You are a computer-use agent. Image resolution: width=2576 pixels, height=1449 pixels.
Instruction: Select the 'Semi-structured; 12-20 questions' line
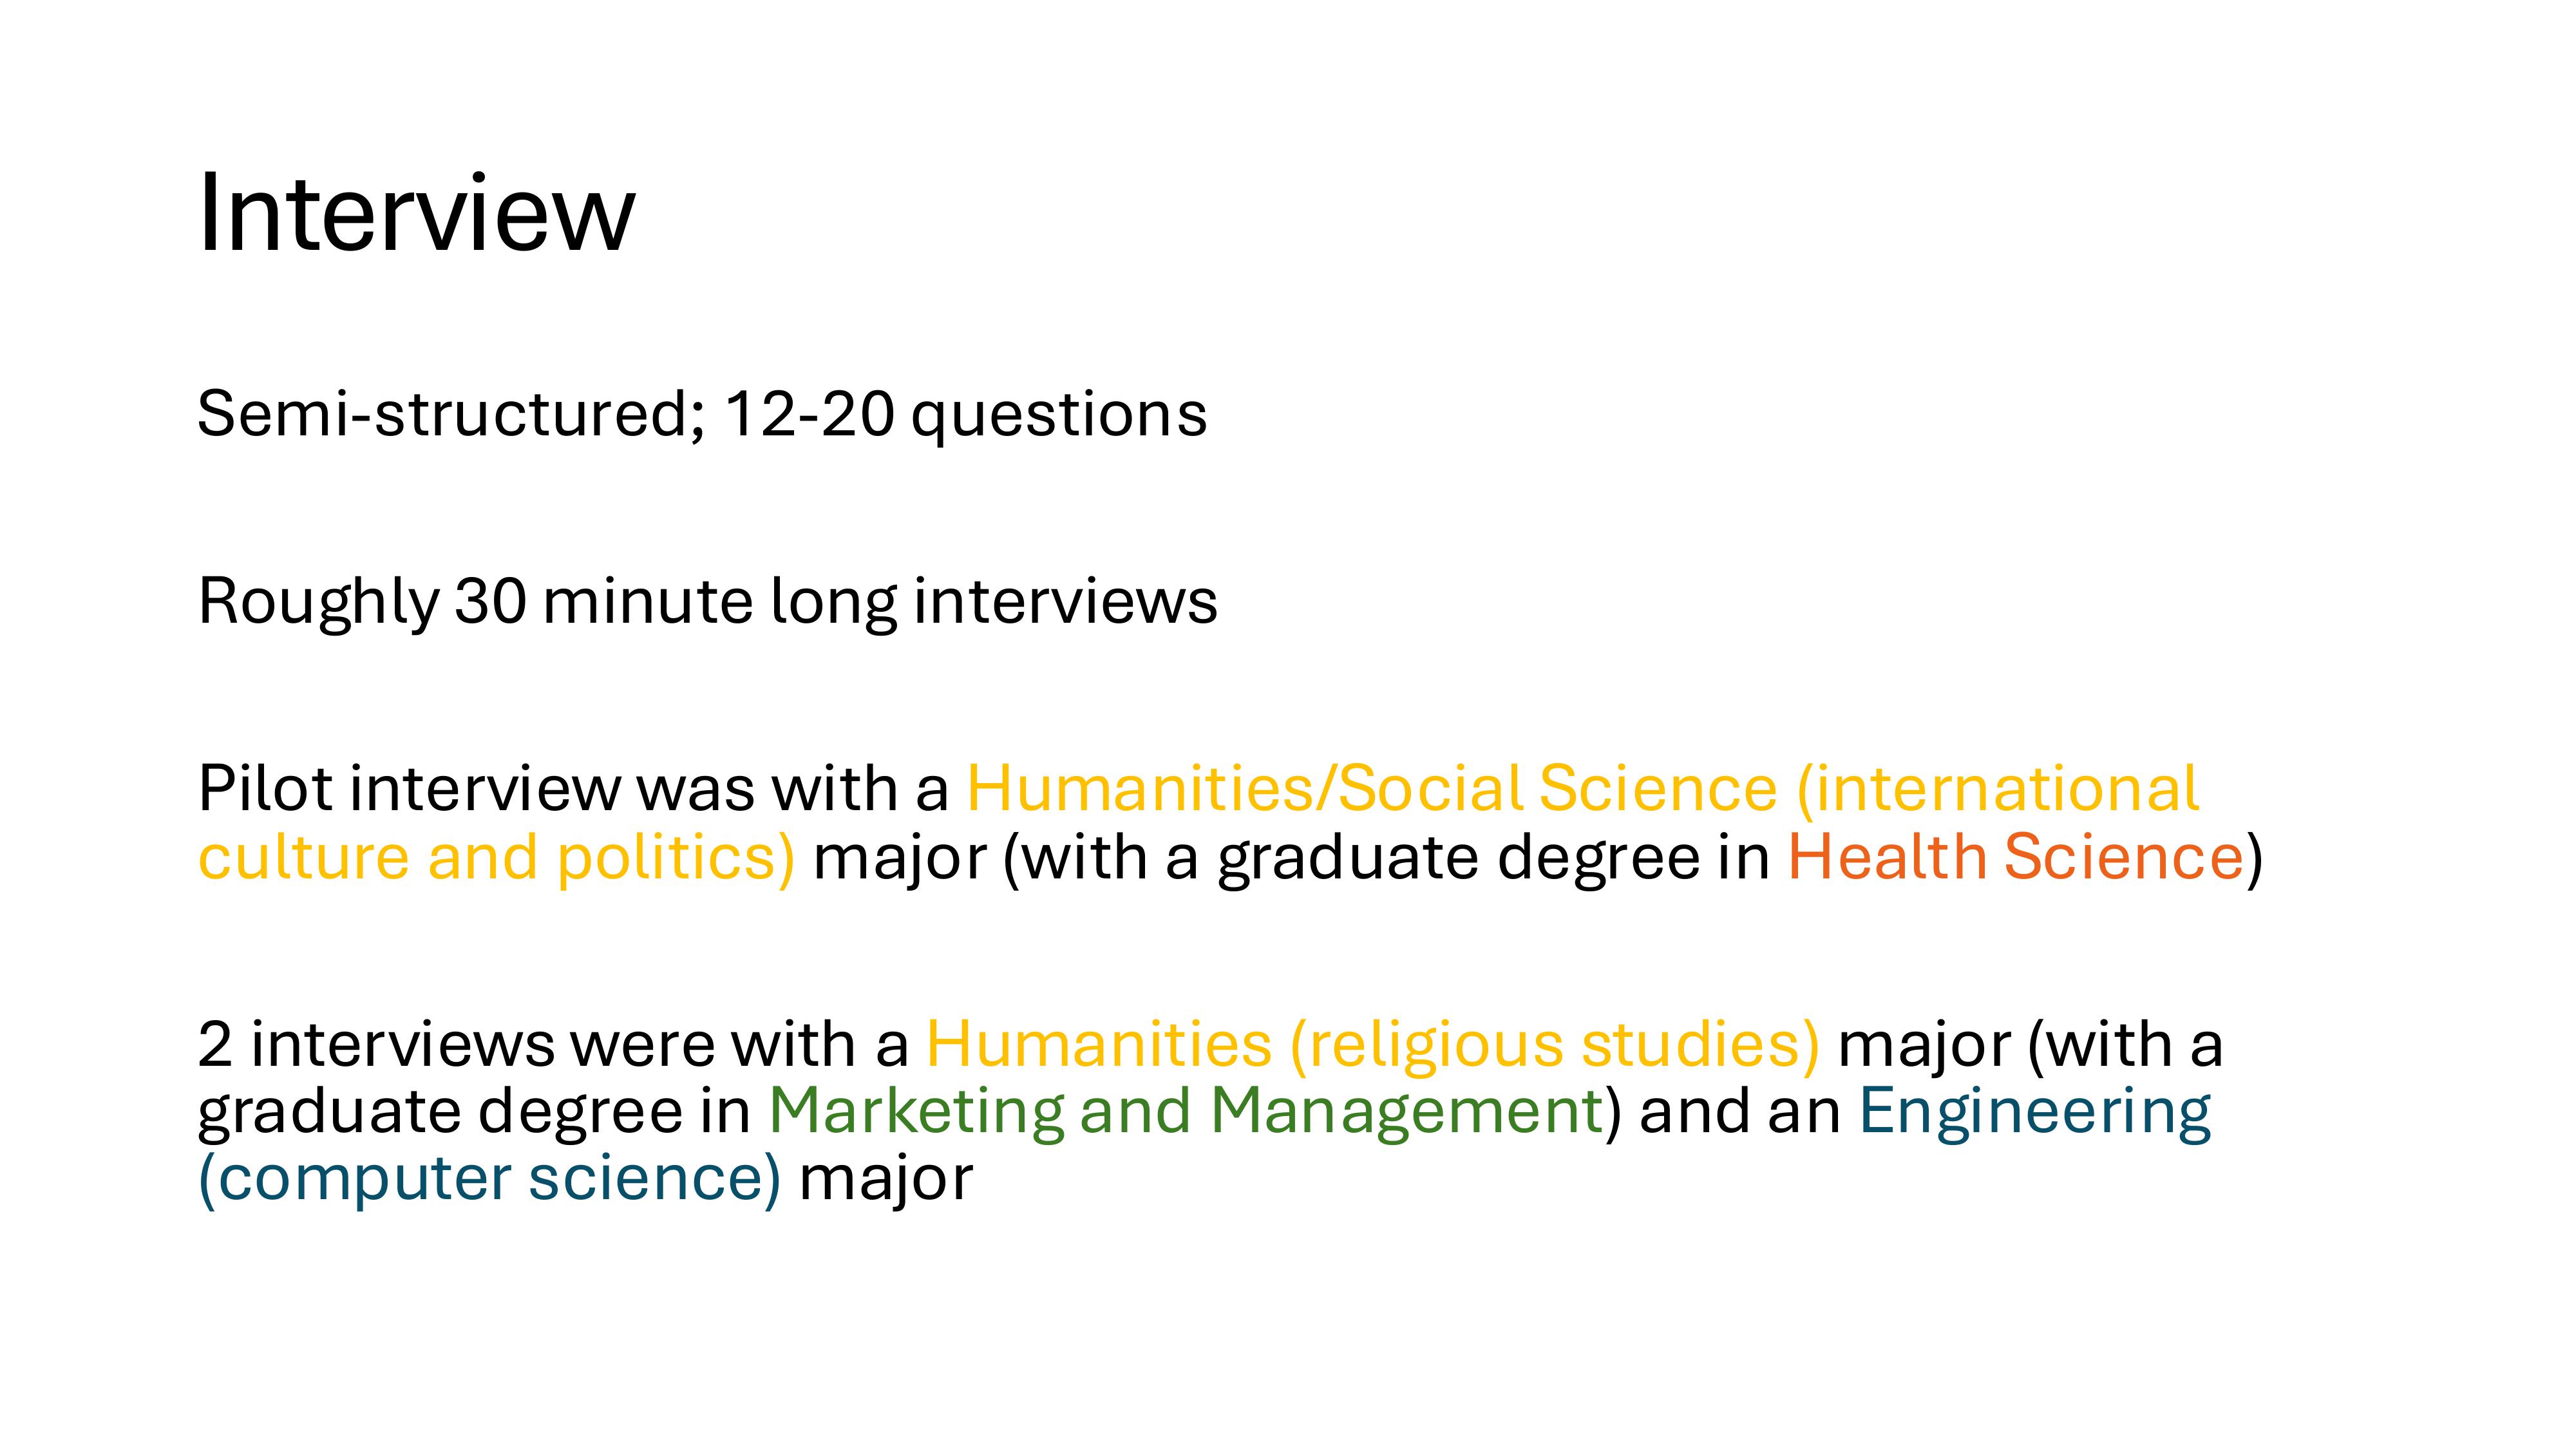[702, 414]
